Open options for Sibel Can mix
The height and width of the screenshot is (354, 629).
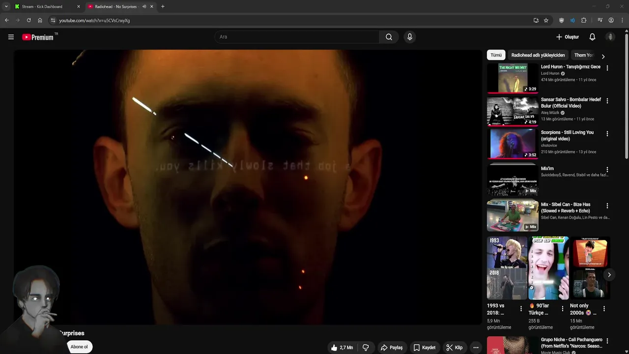click(607, 206)
